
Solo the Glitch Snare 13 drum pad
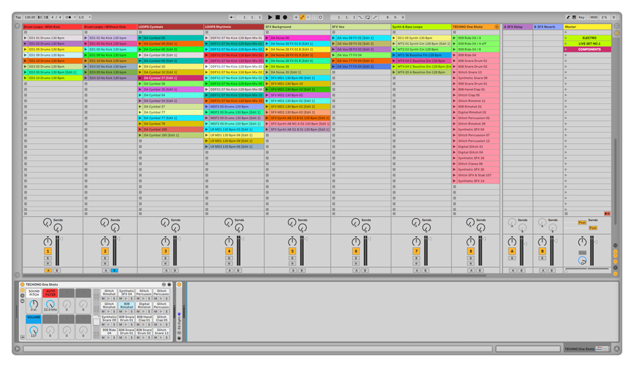point(167,337)
